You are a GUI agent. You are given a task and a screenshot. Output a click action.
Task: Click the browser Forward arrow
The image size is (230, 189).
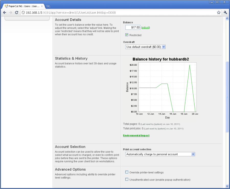pos(10,12)
